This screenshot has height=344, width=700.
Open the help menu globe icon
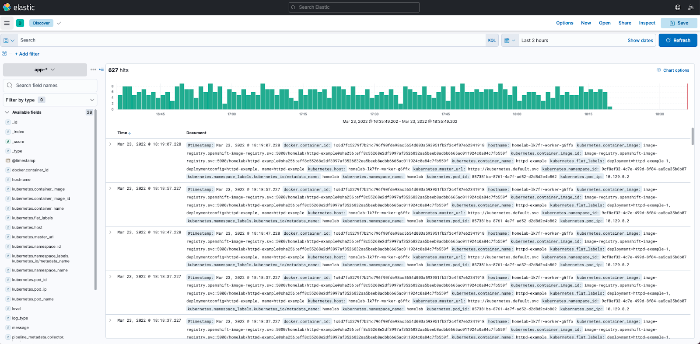point(678,7)
